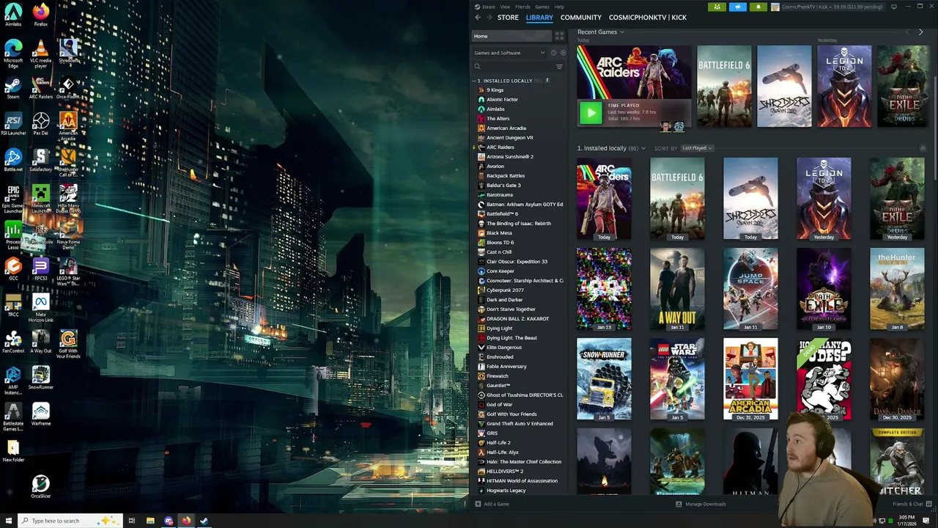Open A Way Out game cover in grid
This screenshot has width=938, height=528.
click(x=677, y=289)
